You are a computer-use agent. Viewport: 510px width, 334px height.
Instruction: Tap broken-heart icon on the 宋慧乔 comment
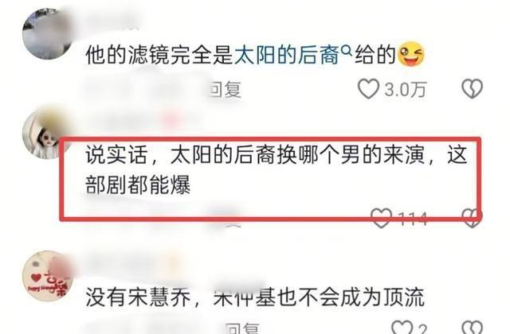point(473,327)
